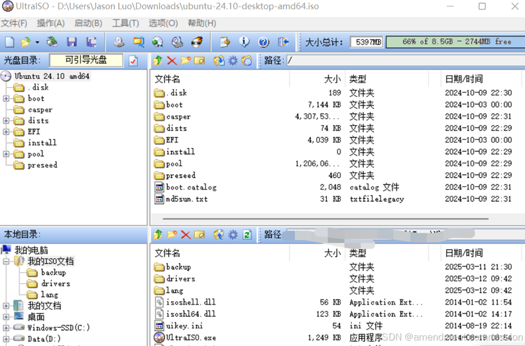Delete selected ISO item with red X

[x=172, y=61]
